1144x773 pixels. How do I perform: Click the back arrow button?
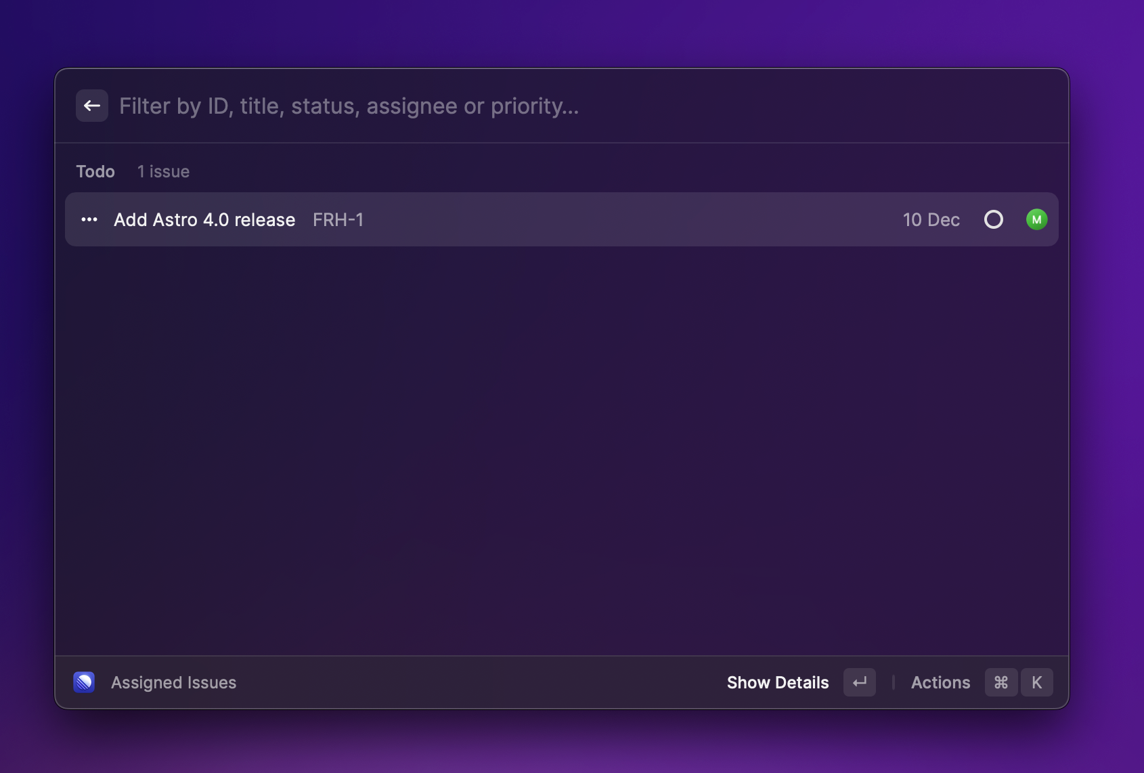(x=92, y=106)
